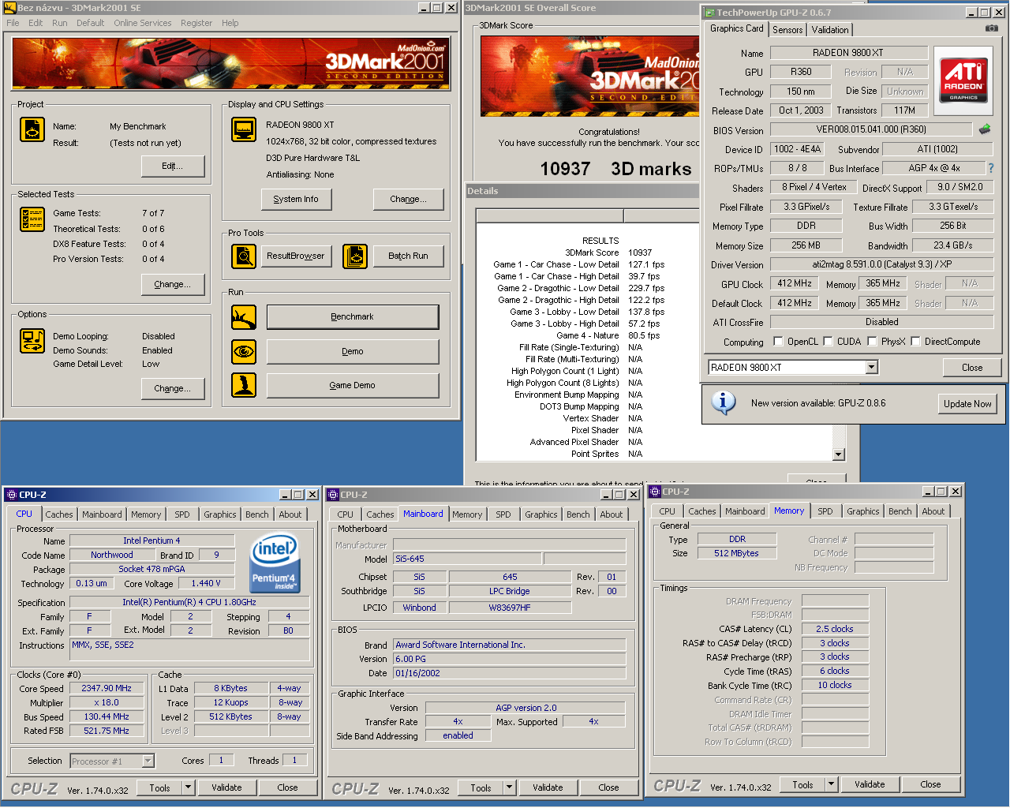Viewport: 1010px width, 808px height.
Task: Click Change button under Display settings
Action: point(408,200)
